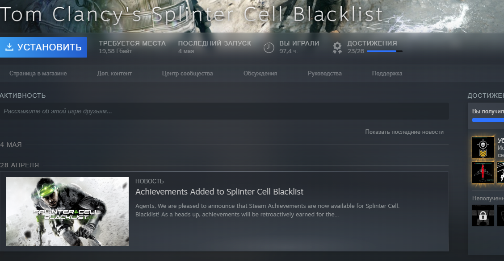The image size is (504, 261).
Task: Select the locked padlock achievement icon
Action: click(483, 216)
